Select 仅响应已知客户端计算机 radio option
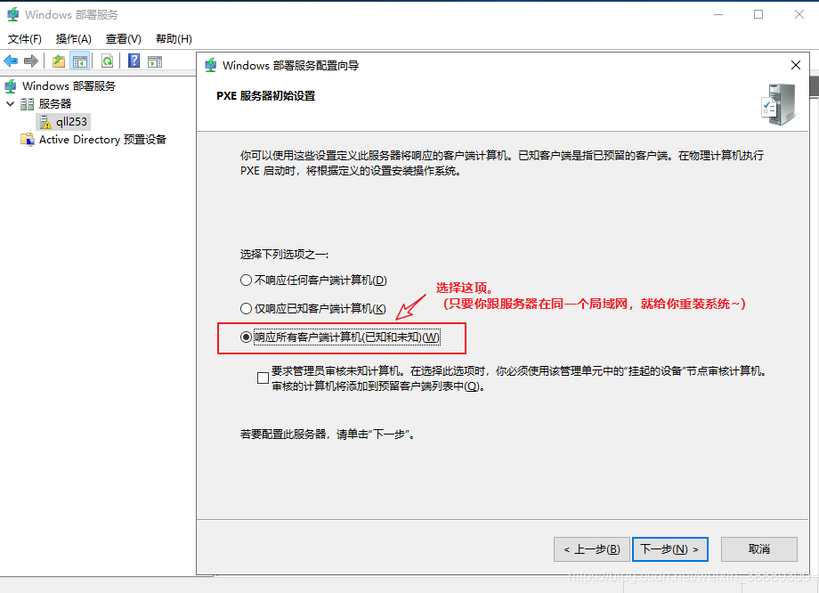Screen dimensions: 819x593 point(247,309)
